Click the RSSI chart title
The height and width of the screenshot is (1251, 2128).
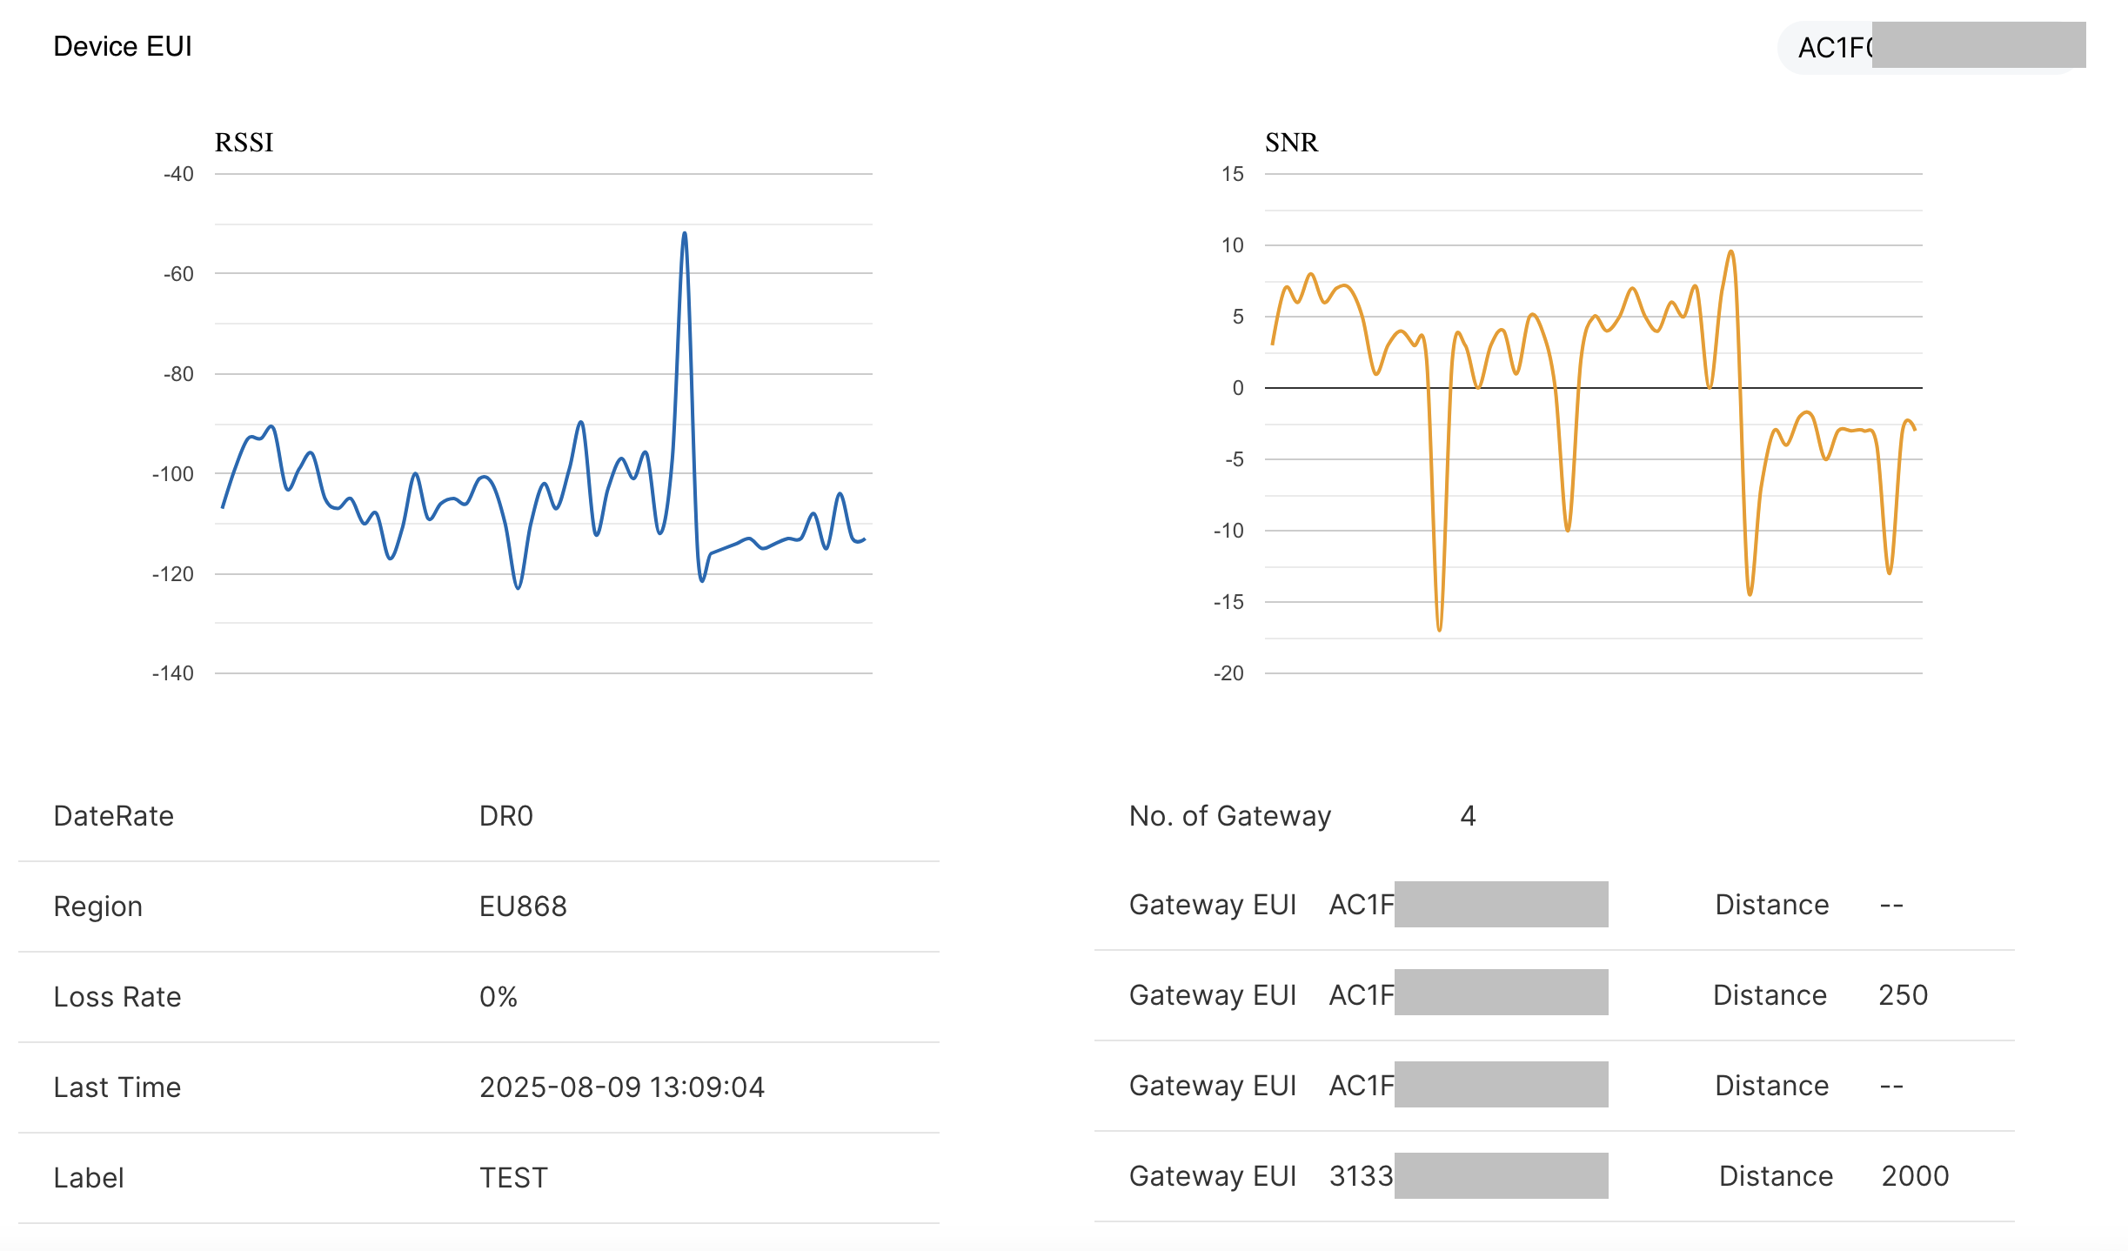click(x=244, y=143)
